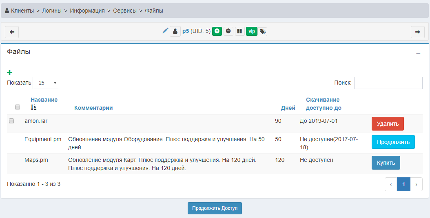
Task: Go forward with the right arrow button
Action: (417, 32)
